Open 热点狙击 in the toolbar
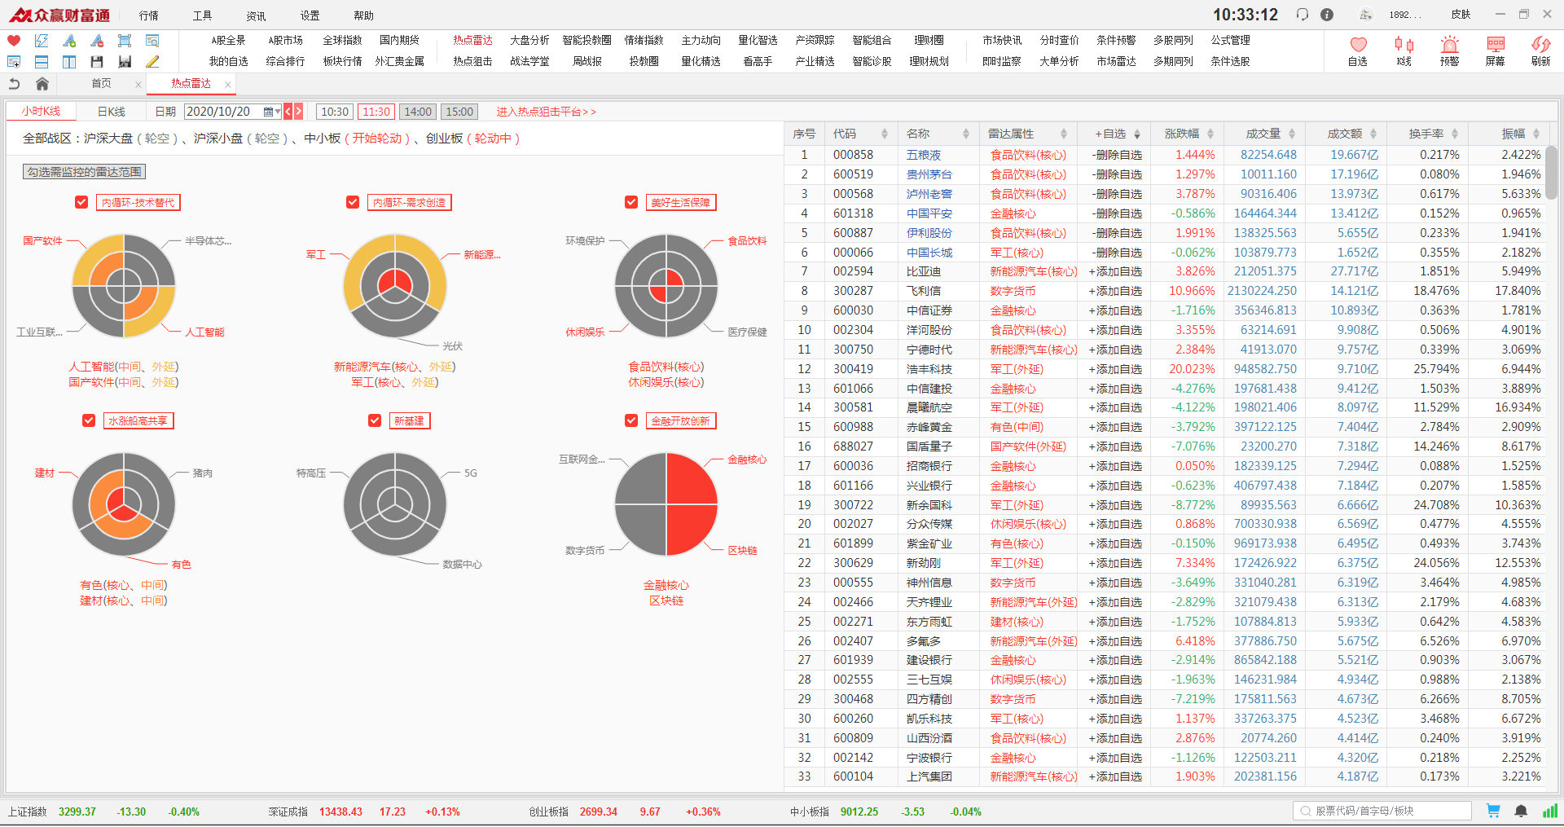 tap(473, 61)
